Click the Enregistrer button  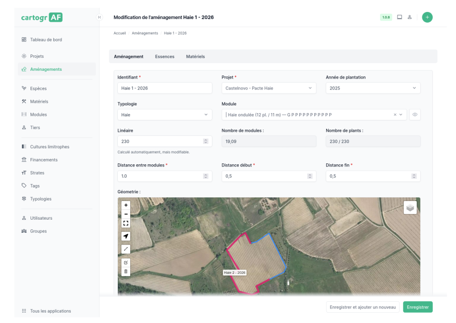(x=417, y=307)
